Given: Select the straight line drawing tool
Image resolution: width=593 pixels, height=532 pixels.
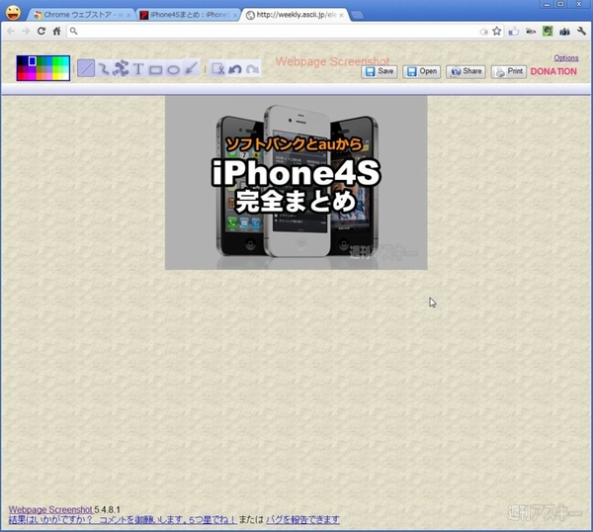Looking at the screenshot, I should pyautogui.click(x=86, y=68).
